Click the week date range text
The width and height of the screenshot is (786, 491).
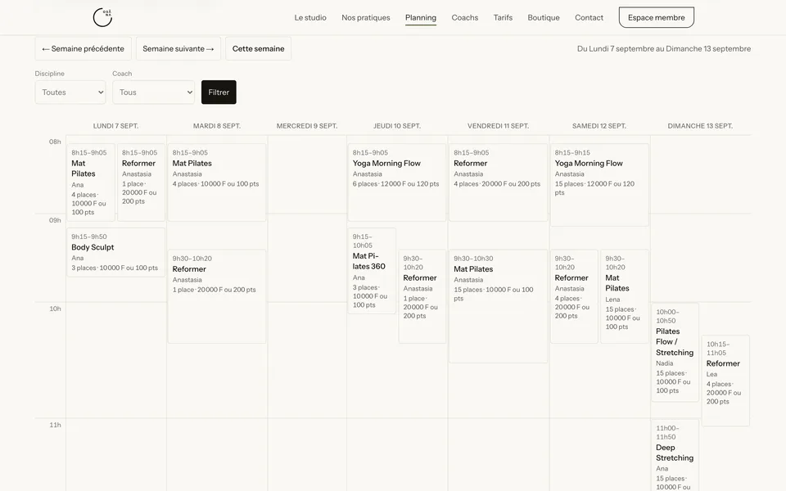coord(664,48)
